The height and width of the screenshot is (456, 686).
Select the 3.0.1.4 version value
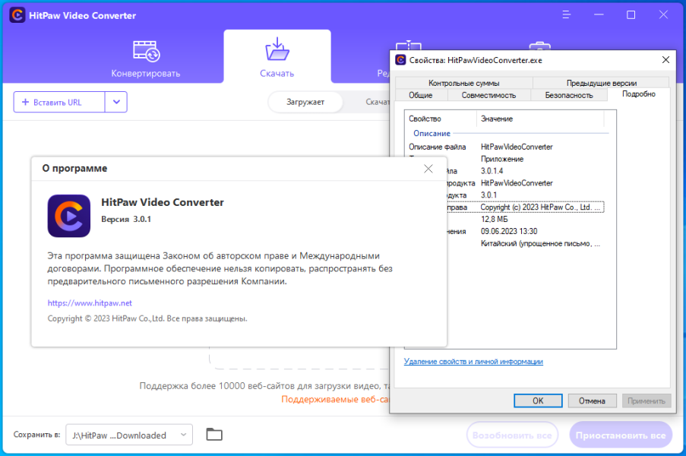click(x=492, y=171)
